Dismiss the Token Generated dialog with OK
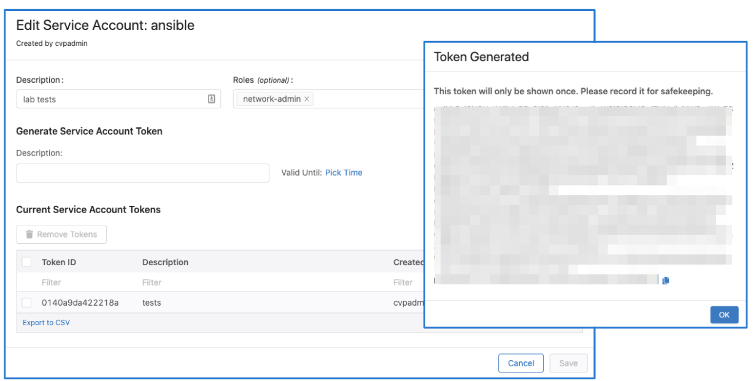The image size is (753, 381). [x=724, y=314]
